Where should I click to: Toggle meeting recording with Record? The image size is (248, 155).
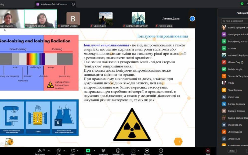coord(147,150)
